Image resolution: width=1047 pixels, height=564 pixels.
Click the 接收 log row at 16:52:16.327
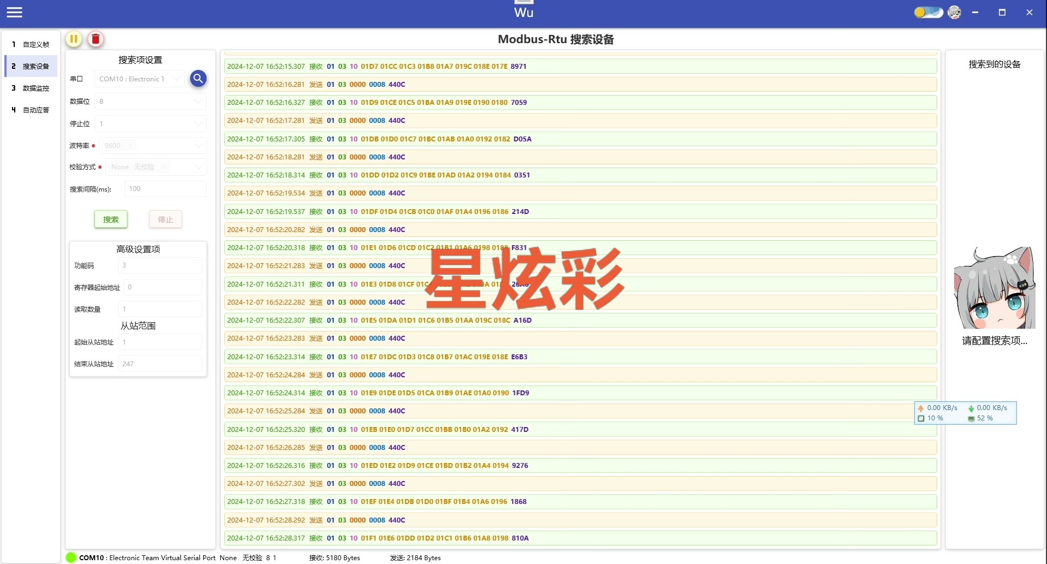coord(580,102)
